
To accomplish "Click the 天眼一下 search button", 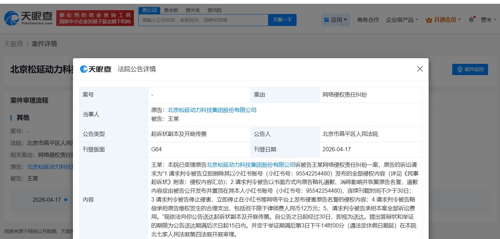I will click(282, 20).
